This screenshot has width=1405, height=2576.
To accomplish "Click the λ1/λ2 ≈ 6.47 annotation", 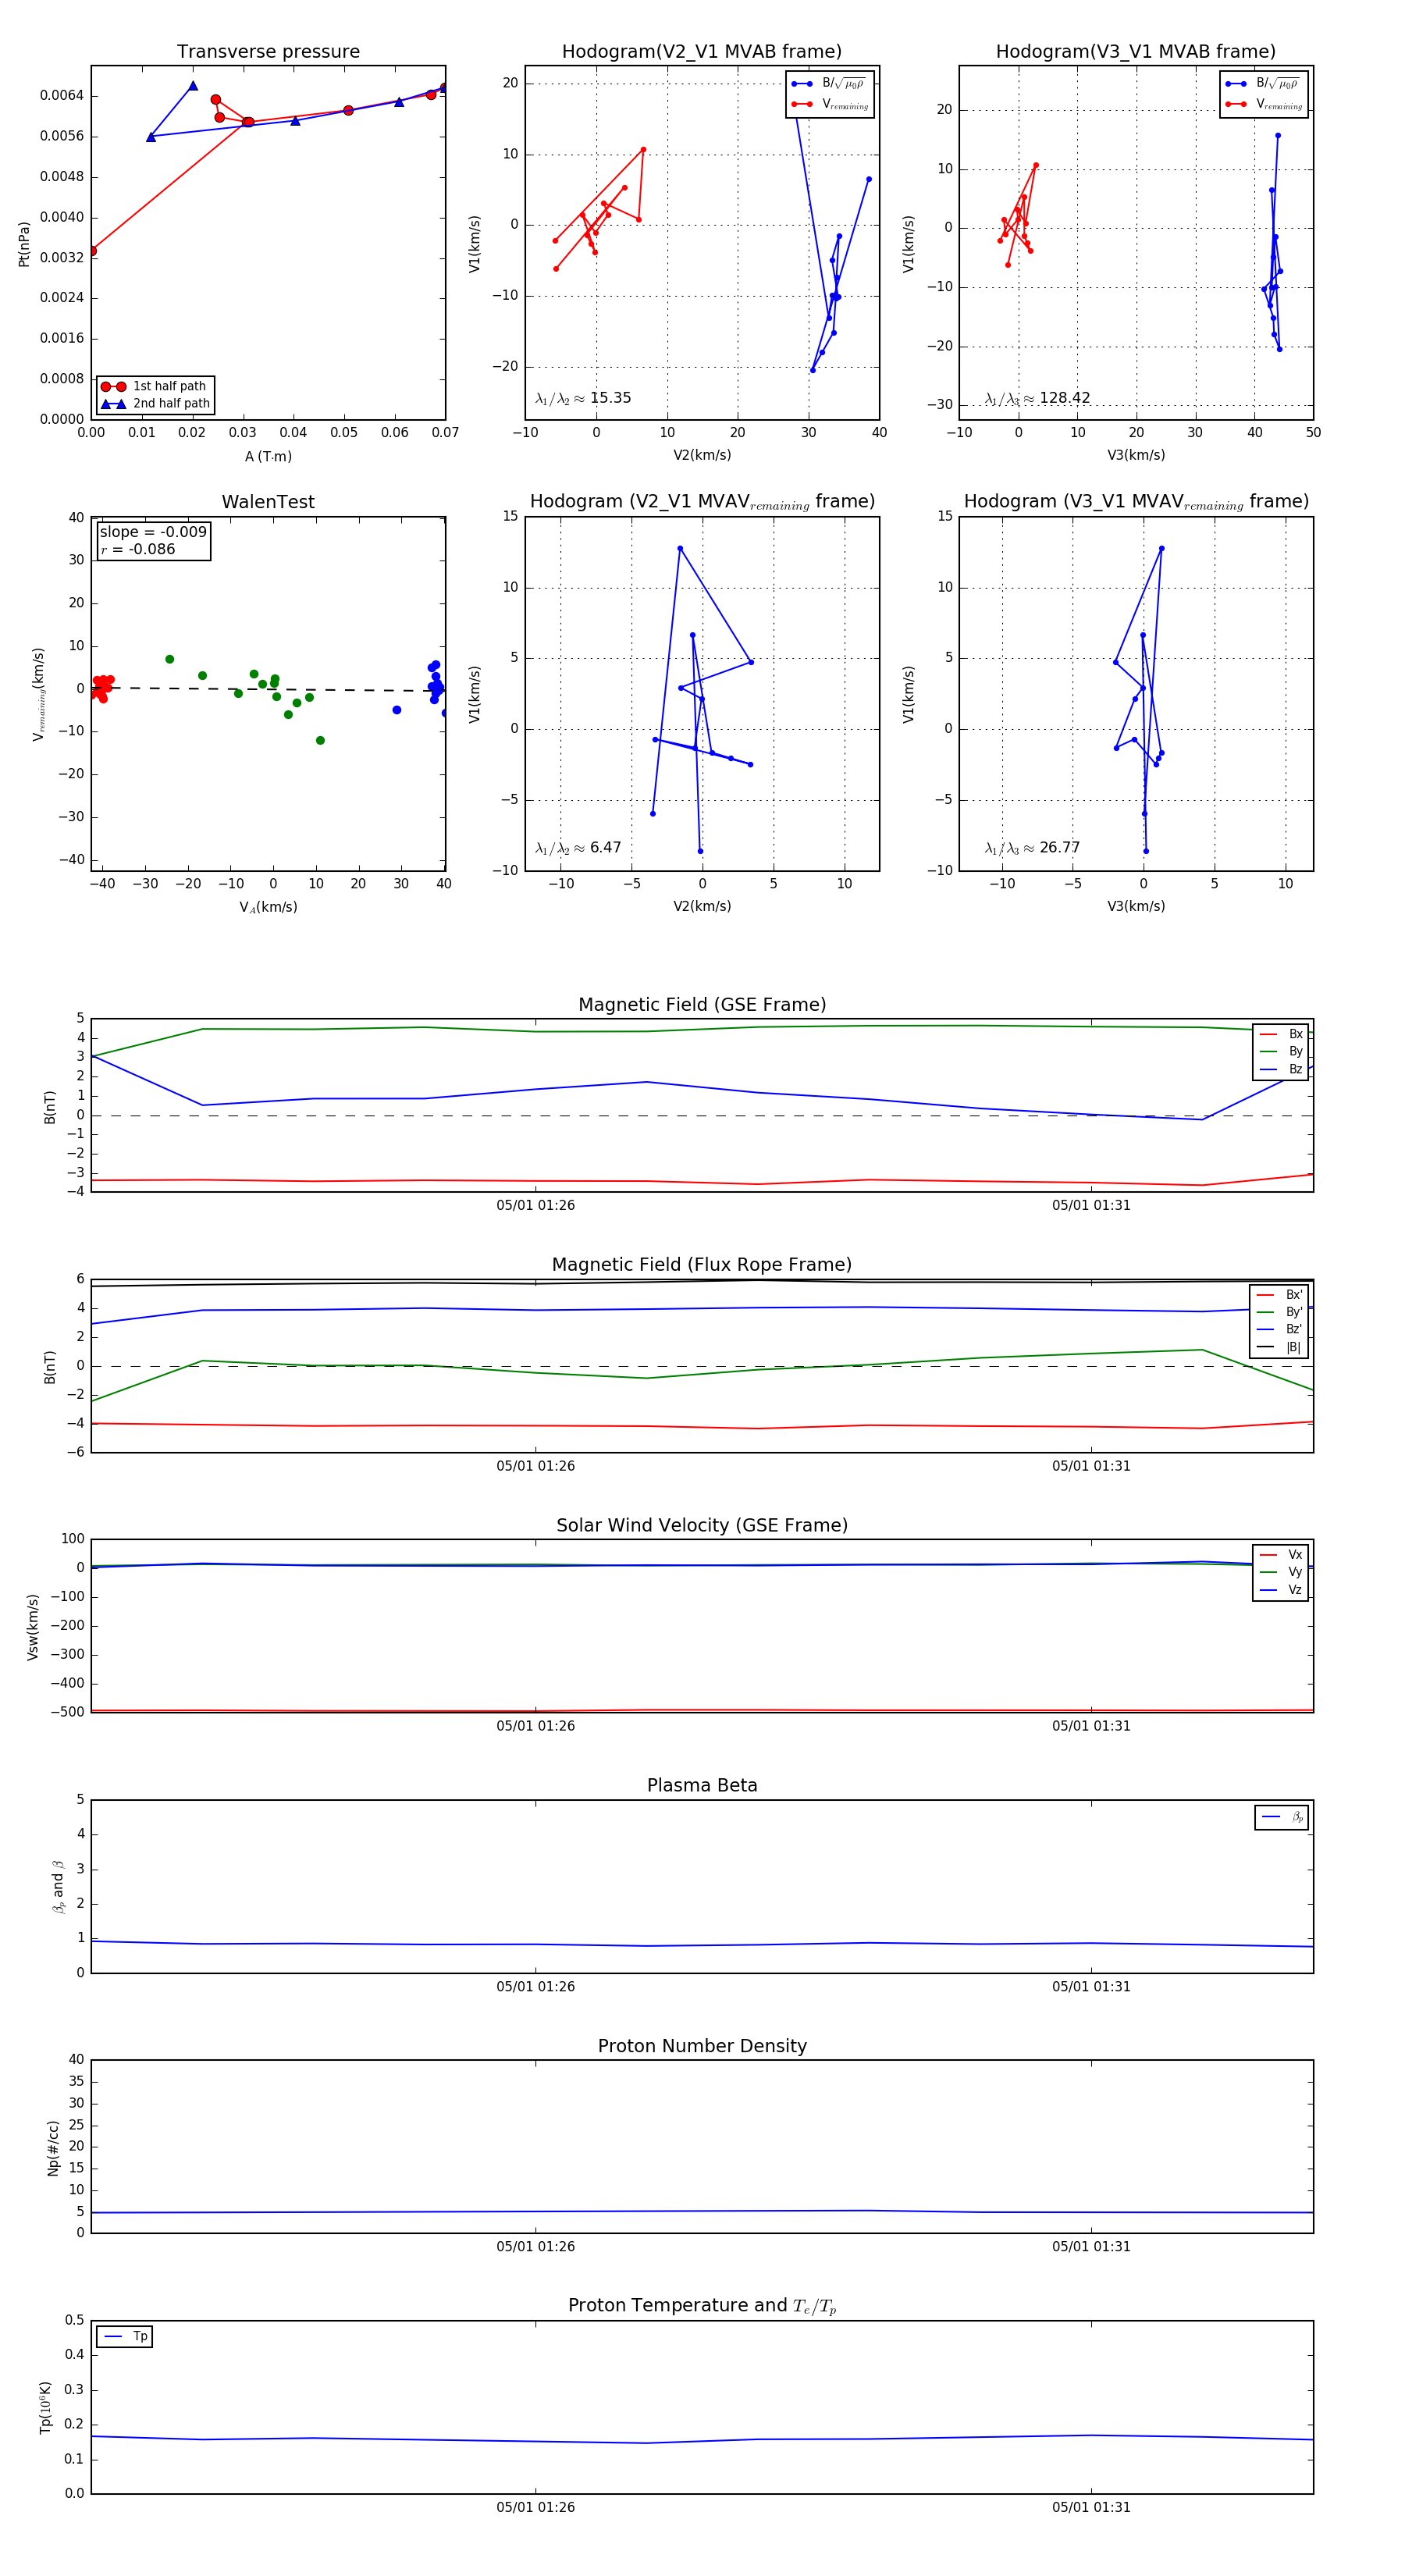I will 578,848.
